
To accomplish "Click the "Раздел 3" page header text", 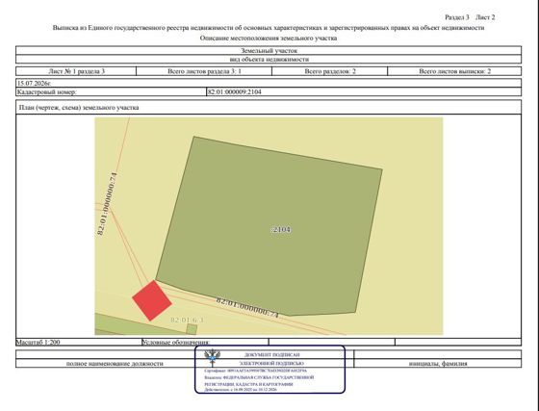I will tap(457, 17).
